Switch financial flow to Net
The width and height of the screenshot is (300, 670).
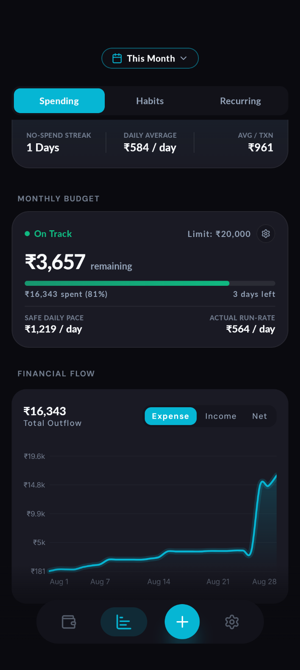(x=260, y=416)
